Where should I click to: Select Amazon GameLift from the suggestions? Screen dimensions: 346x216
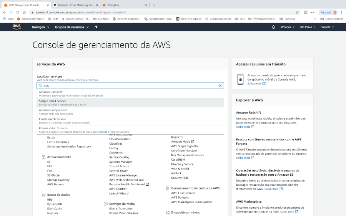pos(130,94)
